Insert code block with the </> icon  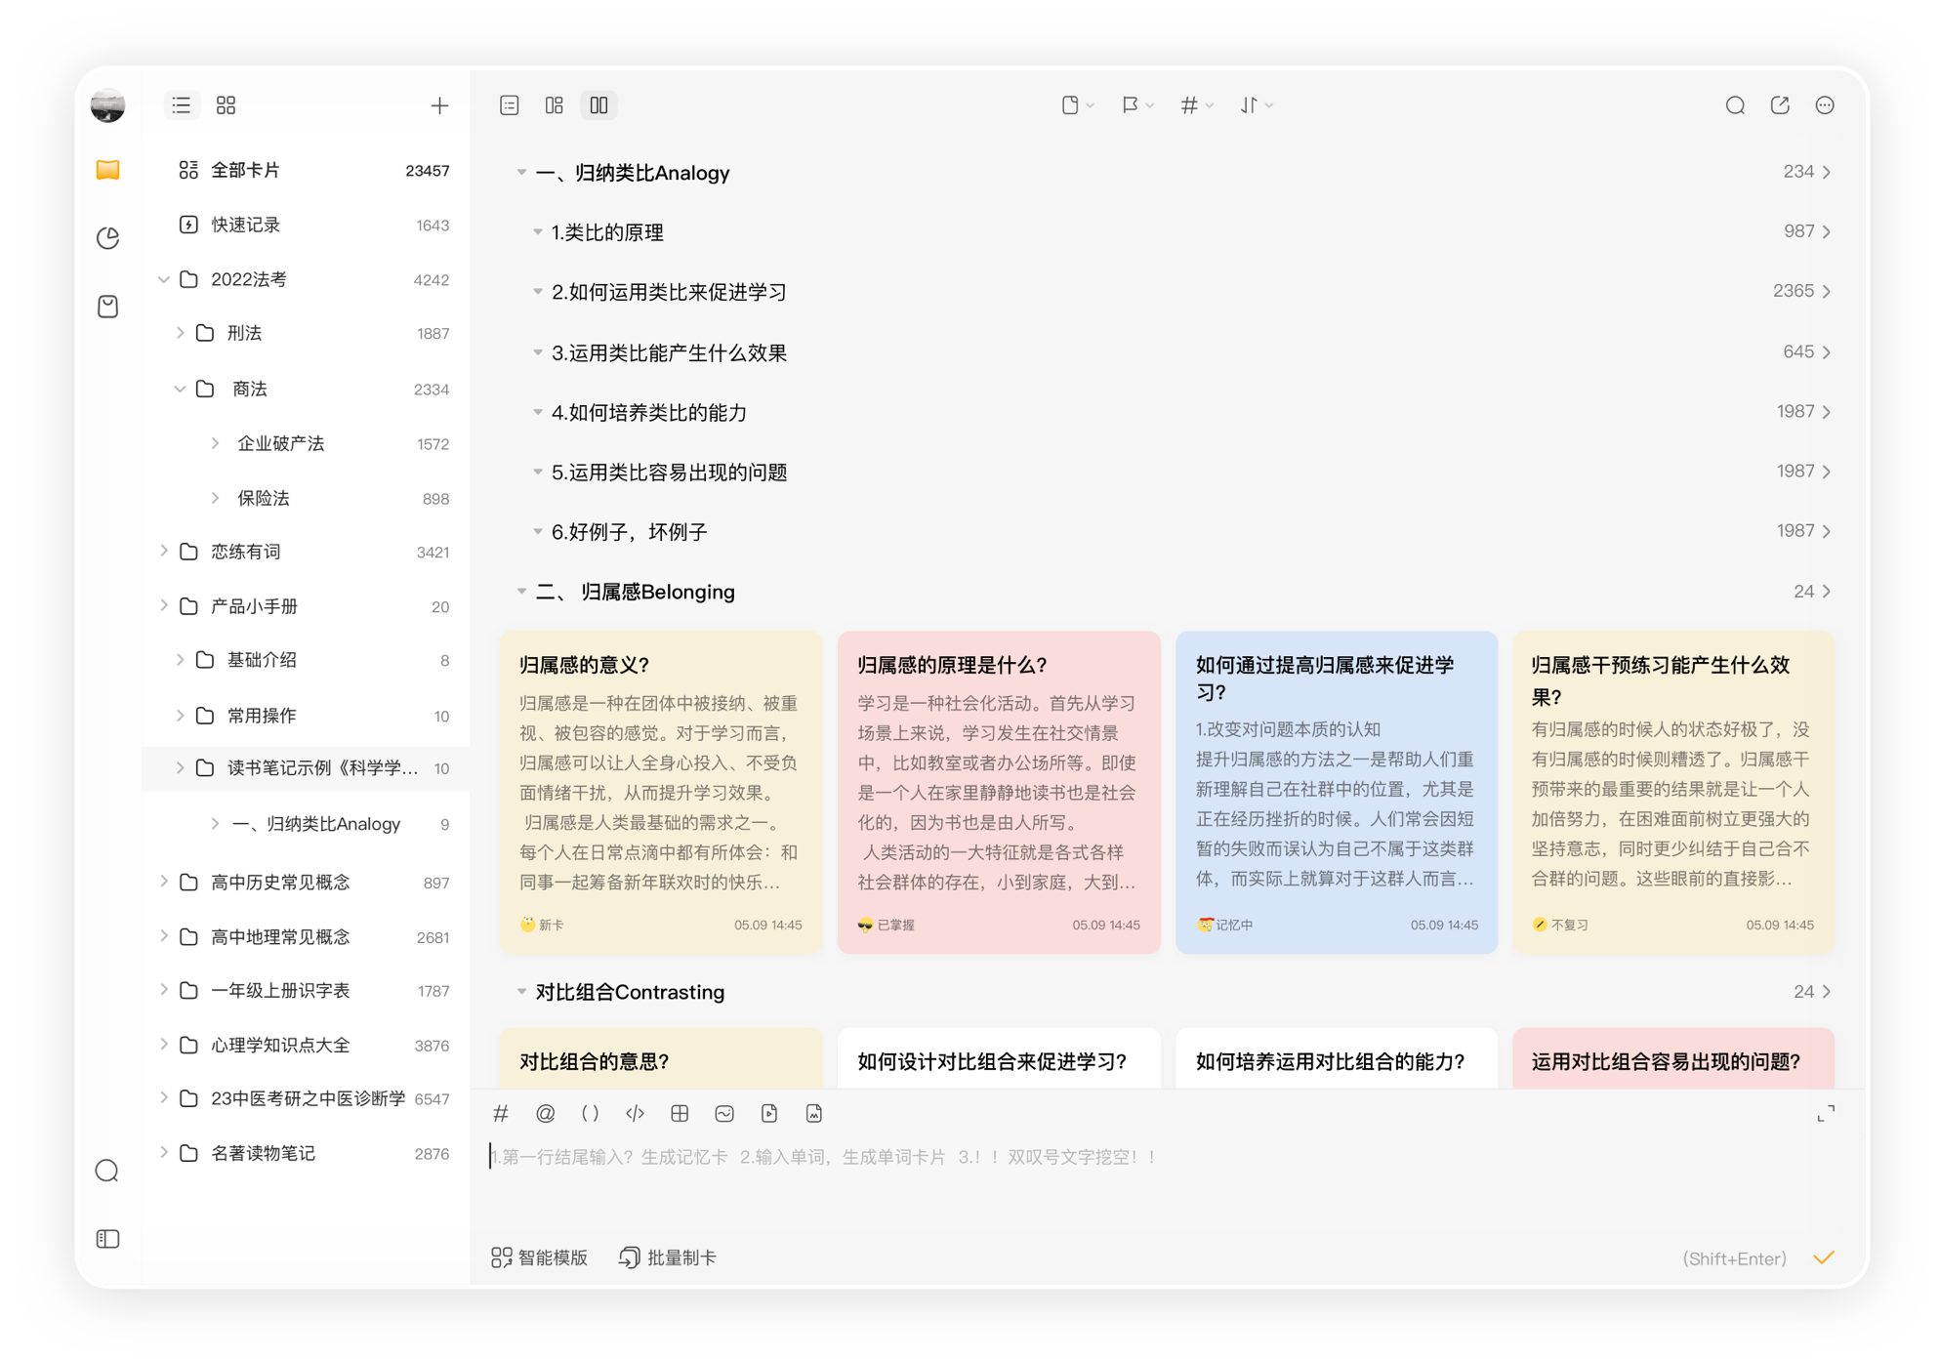[636, 1113]
